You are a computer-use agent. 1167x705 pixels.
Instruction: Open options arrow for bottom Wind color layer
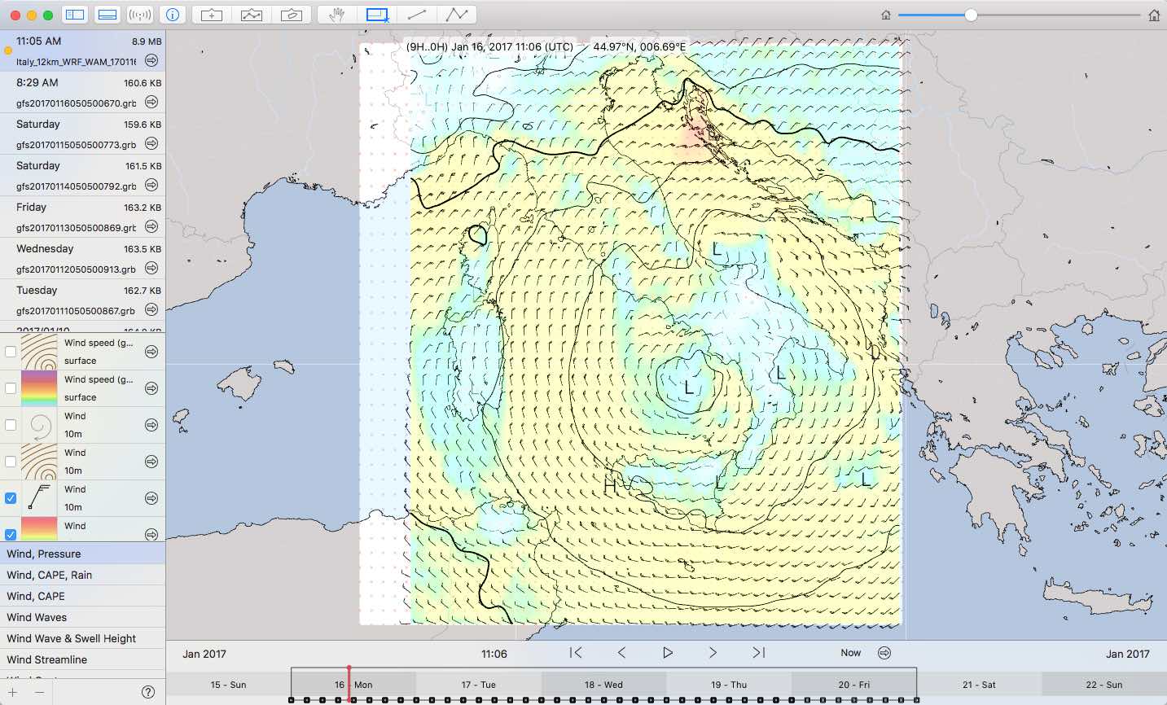point(151,535)
